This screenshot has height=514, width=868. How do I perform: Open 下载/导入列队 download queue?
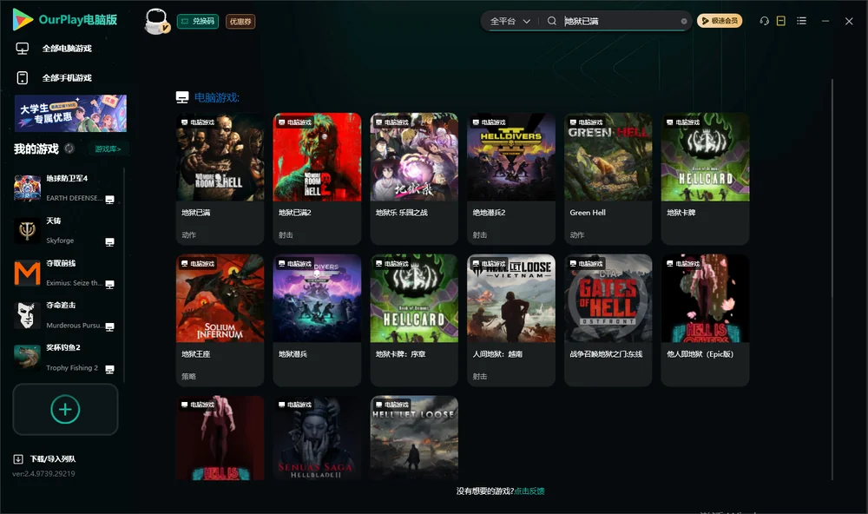click(x=45, y=458)
